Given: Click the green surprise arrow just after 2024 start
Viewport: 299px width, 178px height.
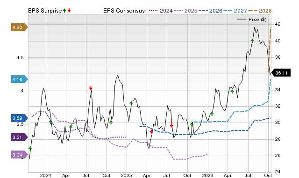Looking at the screenshot, I should (50, 122).
